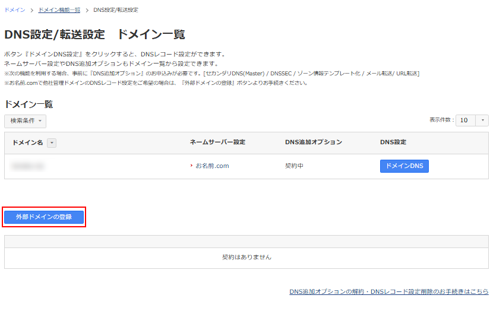Image resolution: width=490 pixels, height=311 pixels.
Task: Select the blurred domain name in the table row
Action: point(30,166)
